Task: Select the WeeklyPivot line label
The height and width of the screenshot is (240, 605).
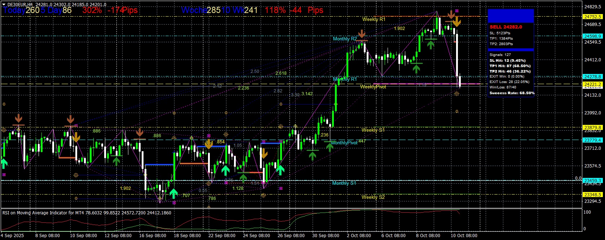Action: pyautogui.click(x=373, y=87)
